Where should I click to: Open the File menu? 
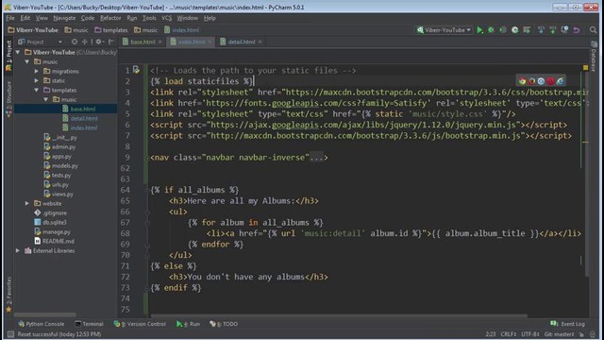(x=10, y=18)
